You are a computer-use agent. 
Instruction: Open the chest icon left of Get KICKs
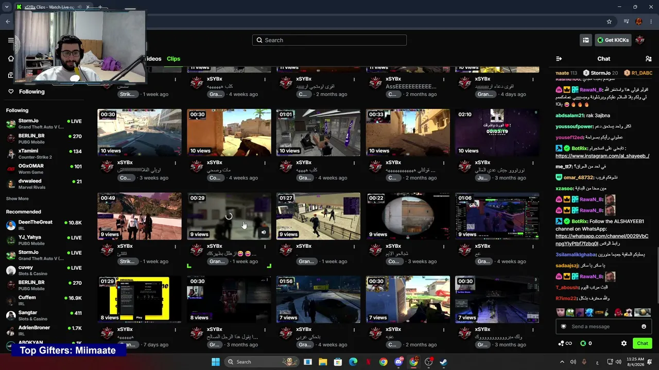[x=585, y=40]
